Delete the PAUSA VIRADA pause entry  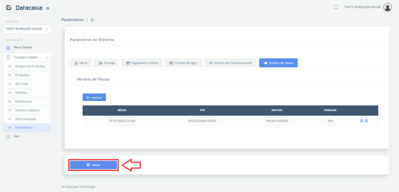(x=366, y=121)
